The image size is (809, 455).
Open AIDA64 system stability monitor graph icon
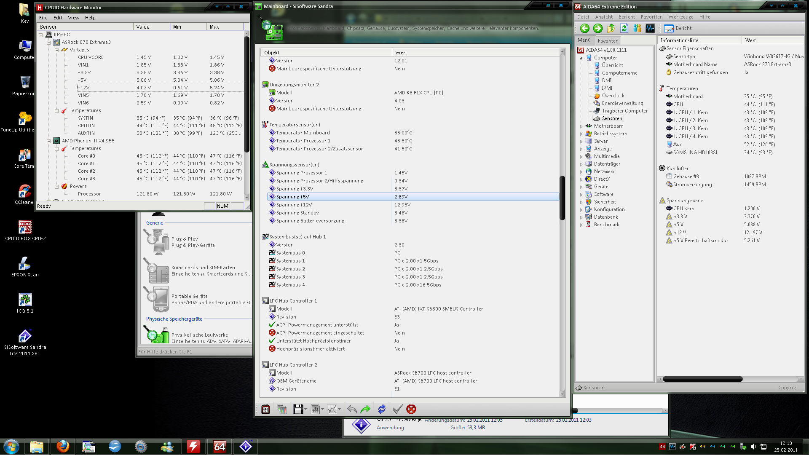650,28
